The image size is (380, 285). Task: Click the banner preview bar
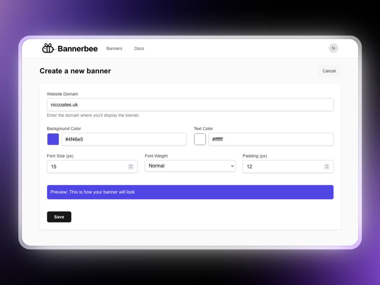click(190, 192)
